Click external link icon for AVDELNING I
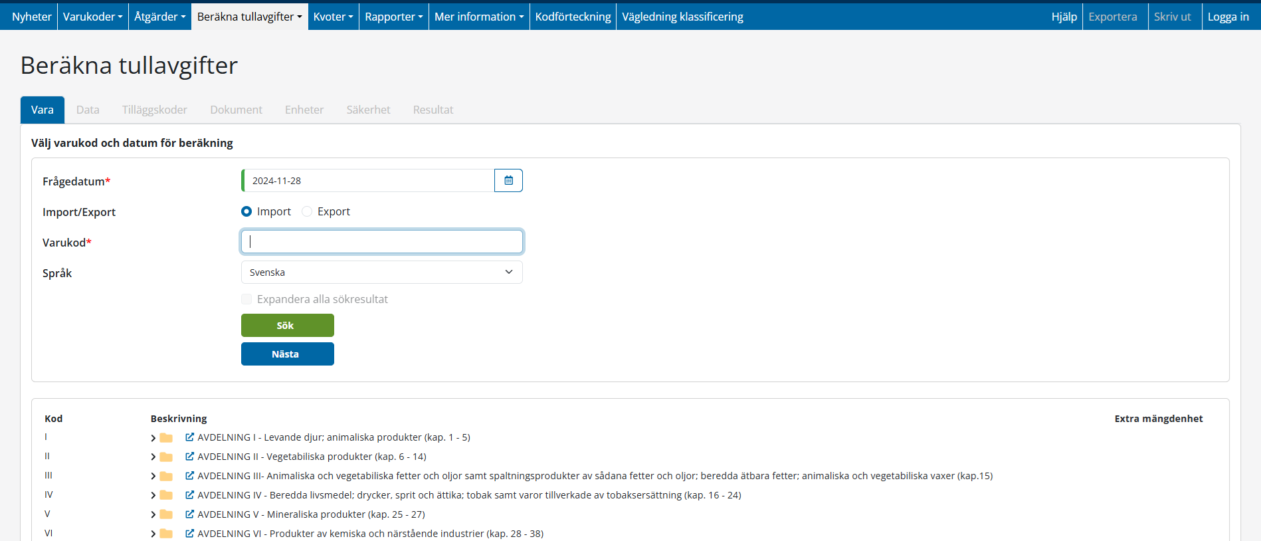Screen dimensions: 1261x541 point(189,437)
